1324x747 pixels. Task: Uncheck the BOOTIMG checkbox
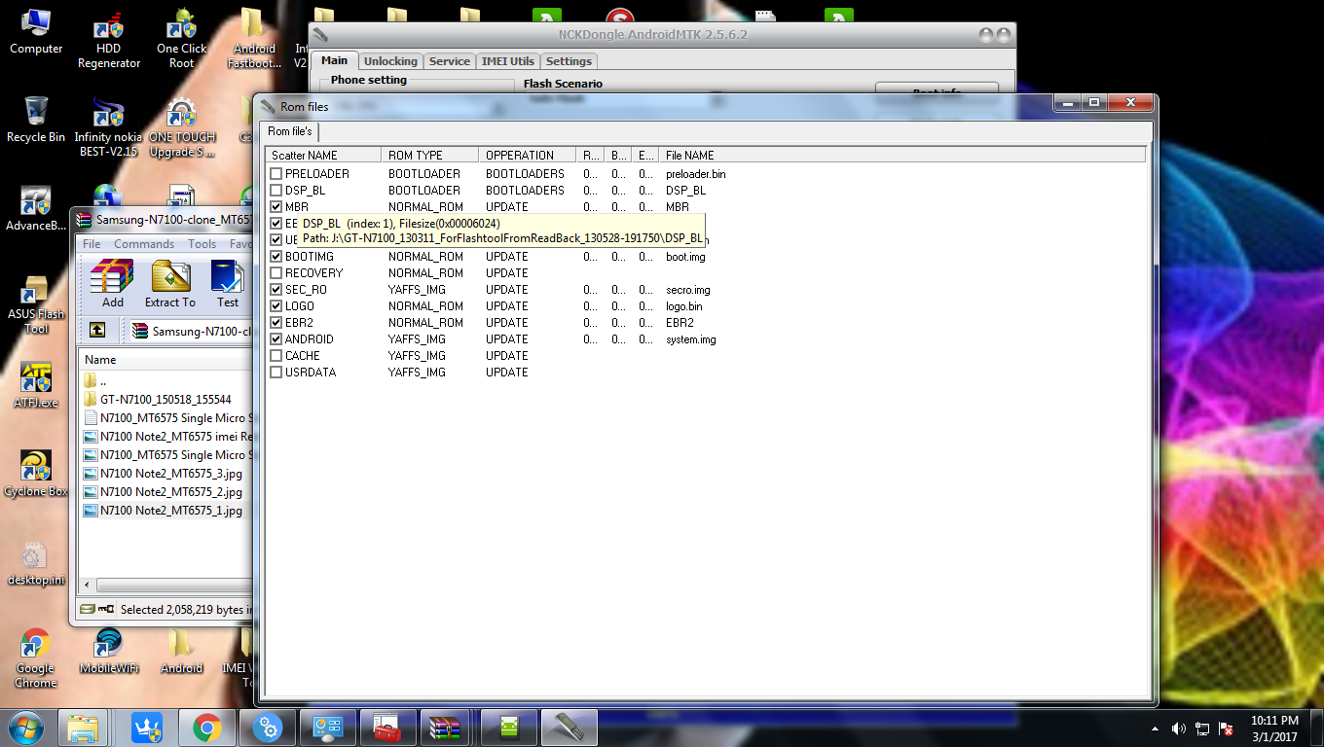pyautogui.click(x=276, y=257)
